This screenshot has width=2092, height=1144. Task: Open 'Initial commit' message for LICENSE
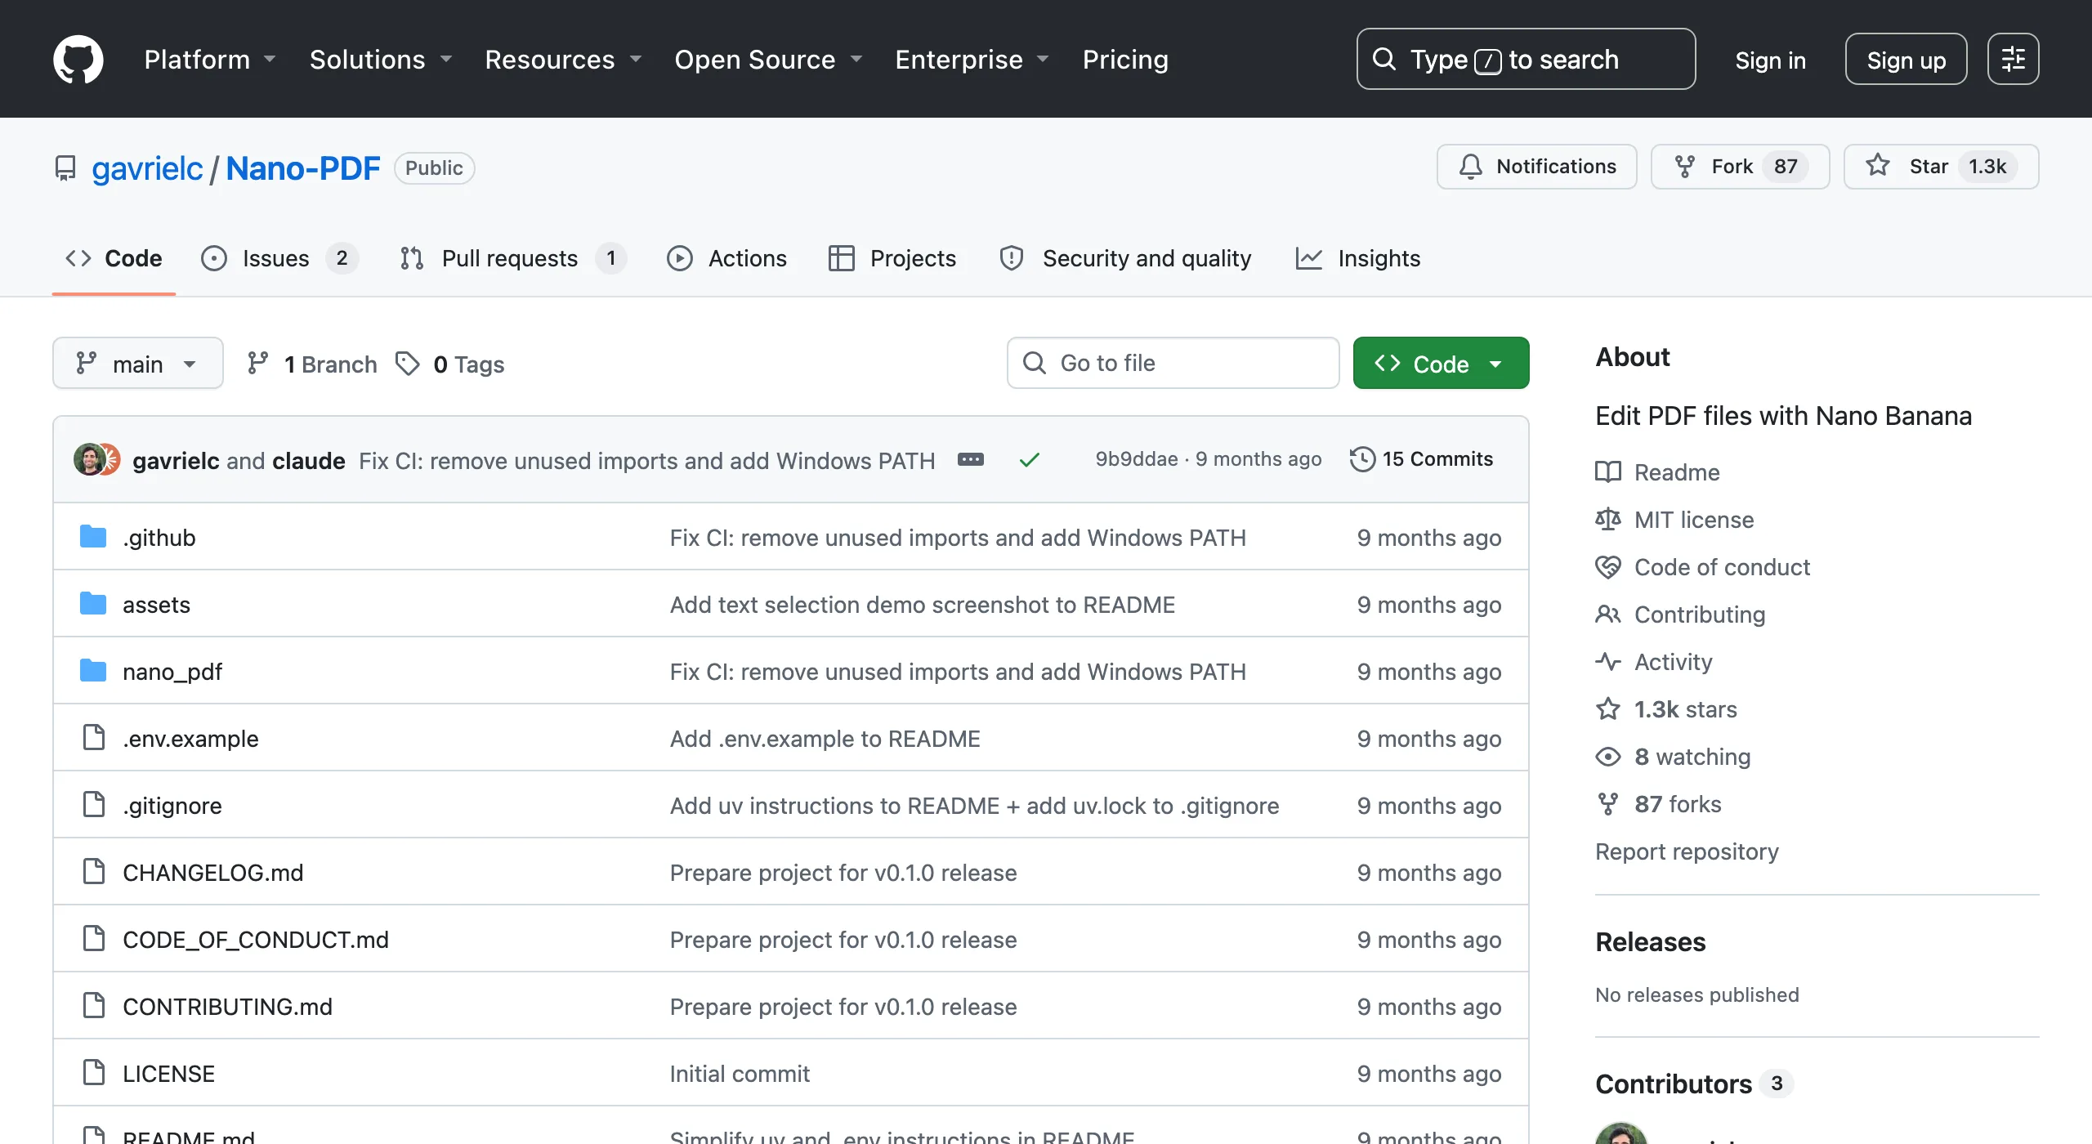tap(740, 1074)
